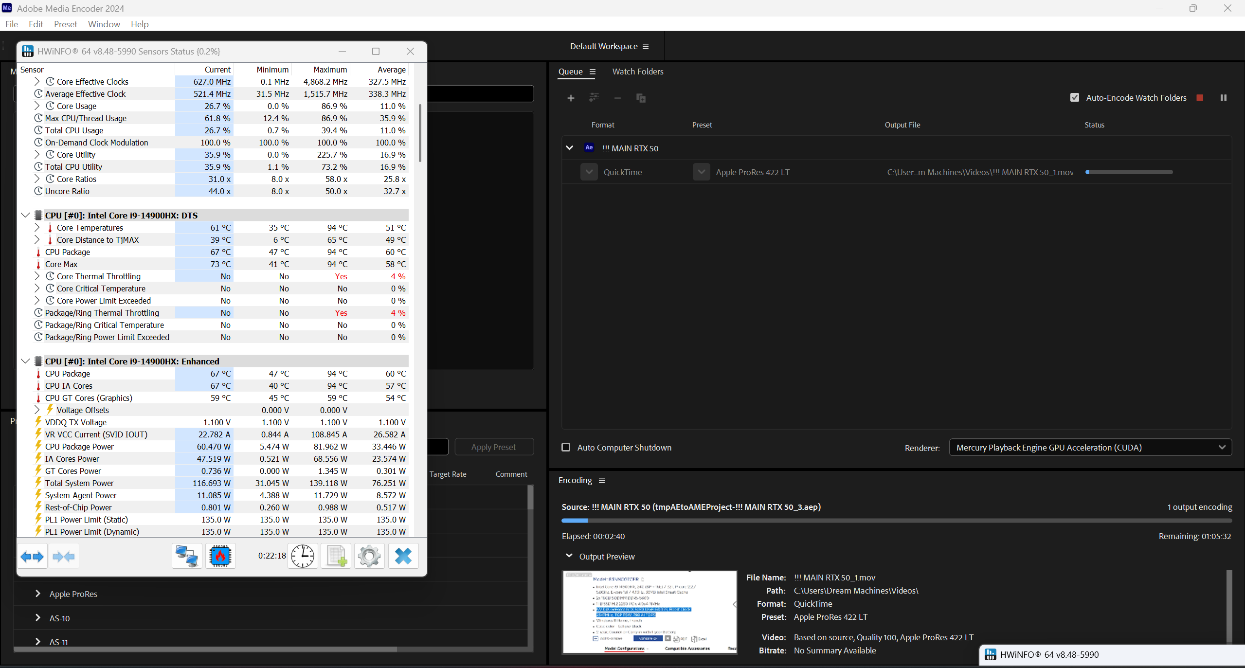The height and width of the screenshot is (668, 1245).
Task: Click the Media Encoder app icon in title bar
Action: (7, 8)
